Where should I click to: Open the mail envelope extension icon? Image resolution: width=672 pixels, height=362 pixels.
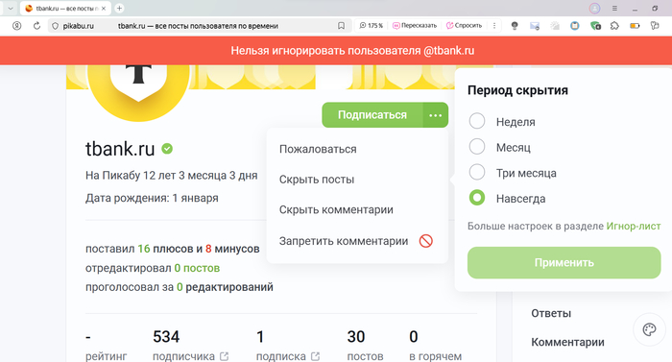click(x=535, y=26)
